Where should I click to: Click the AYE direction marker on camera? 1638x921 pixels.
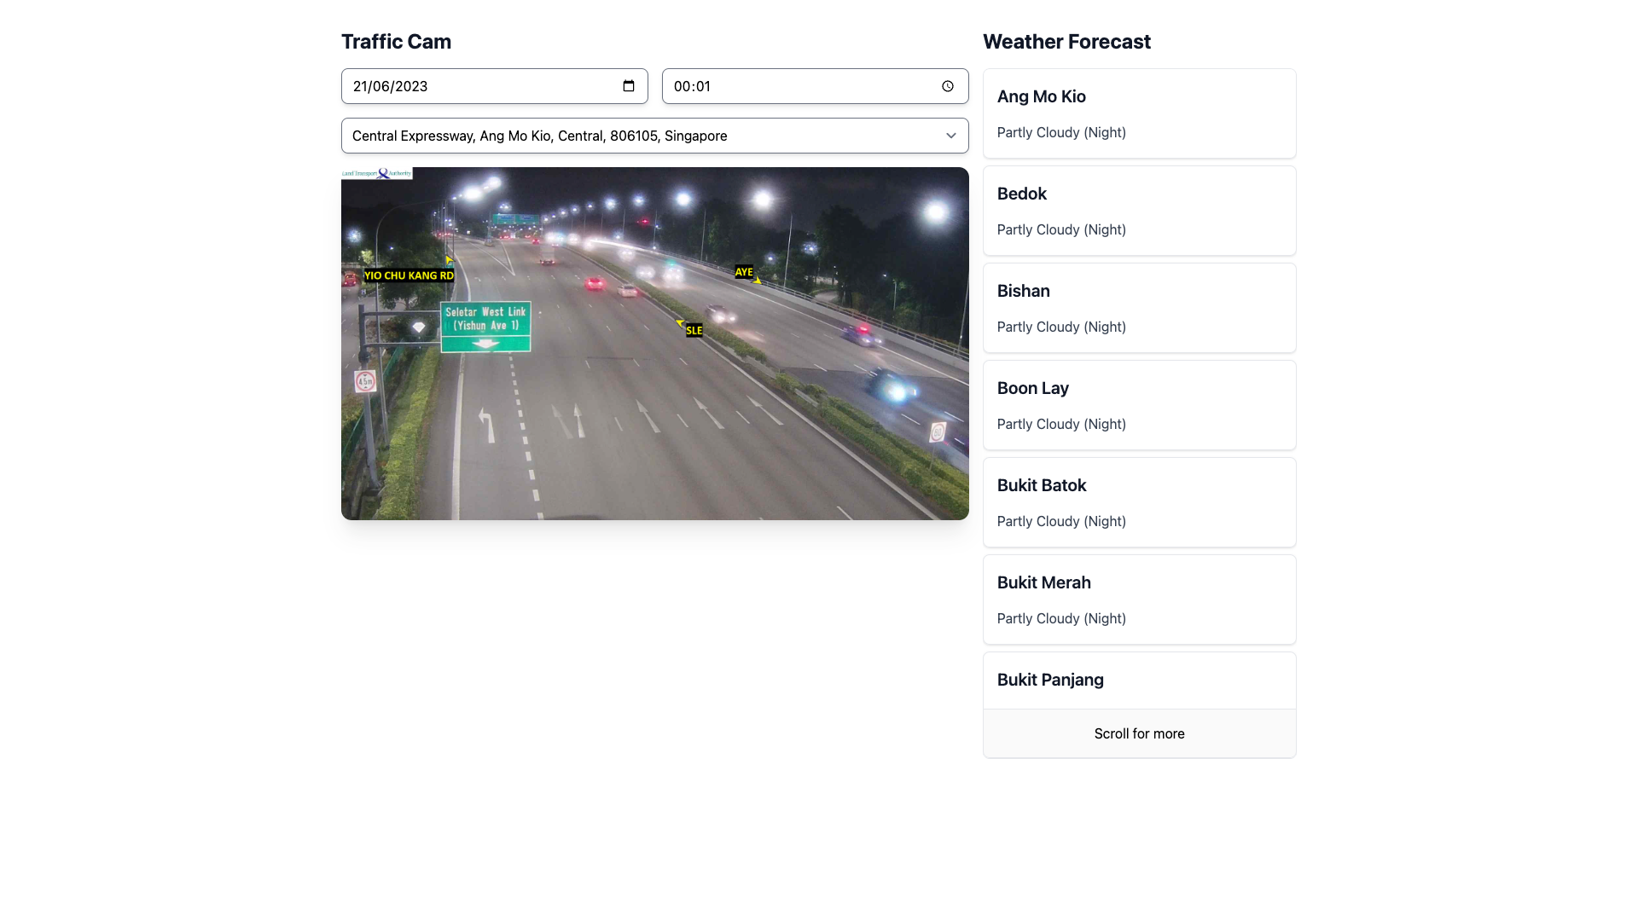[744, 272]
